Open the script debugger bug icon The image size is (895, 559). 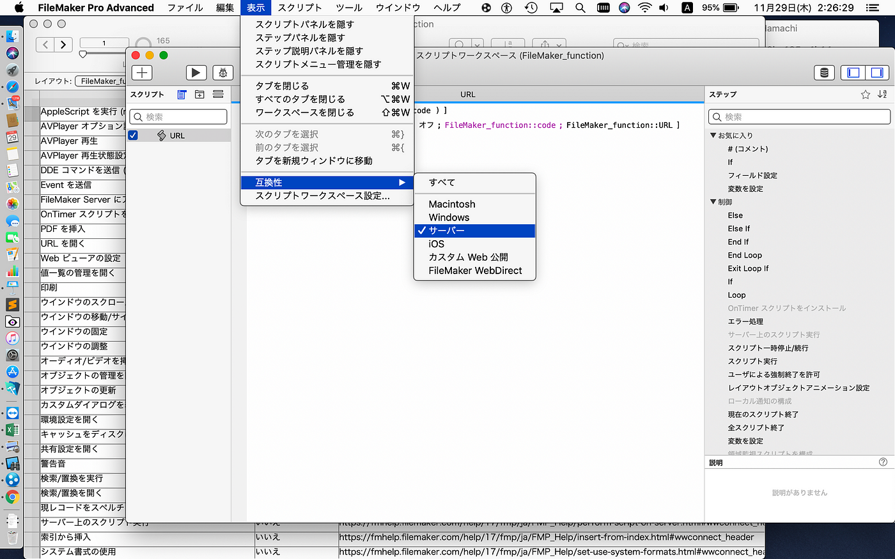[223, 73]
